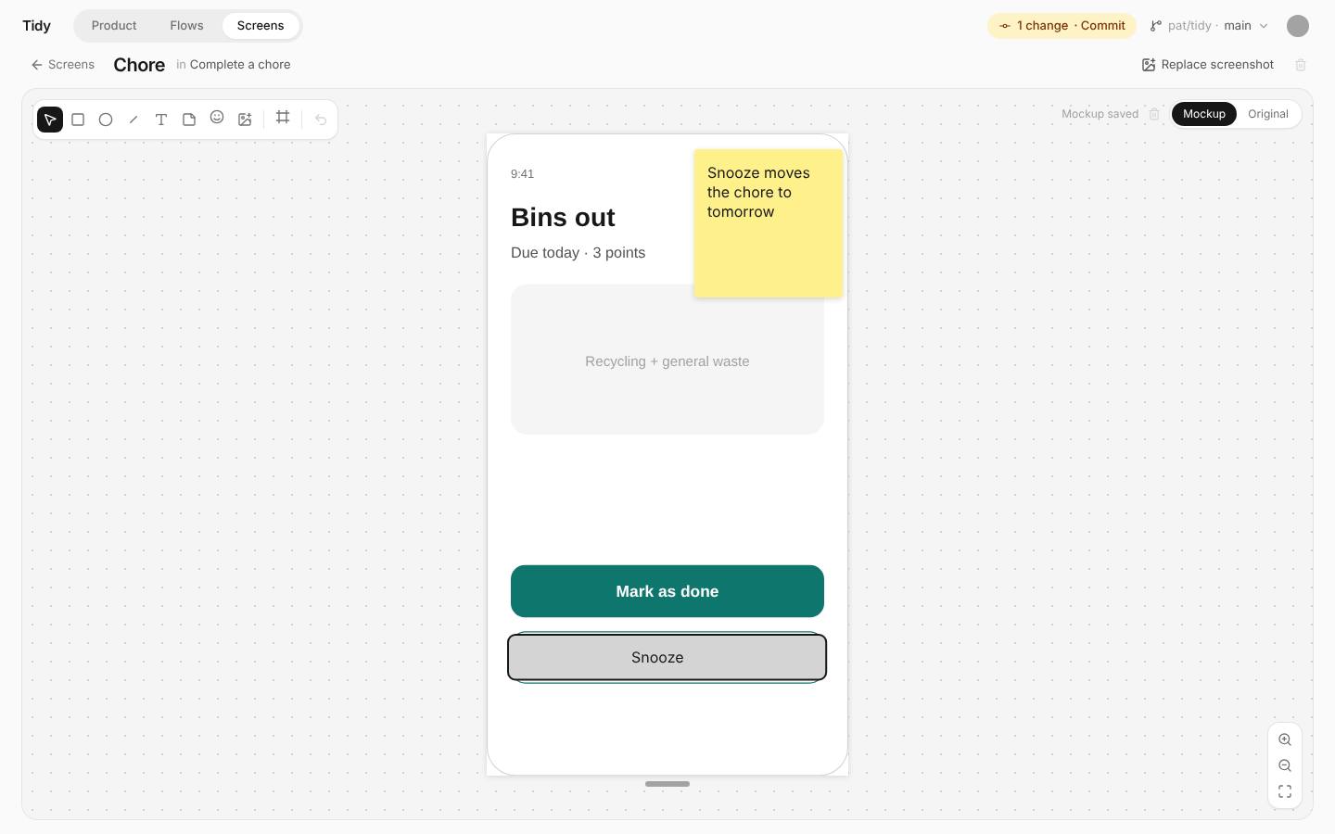Screen dimensions: 1335x834
Task: Zoom out on the canvas
Action: pos(1285,765)
